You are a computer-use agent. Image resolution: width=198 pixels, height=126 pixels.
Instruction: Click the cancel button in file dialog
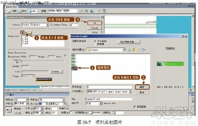(142, 92)
